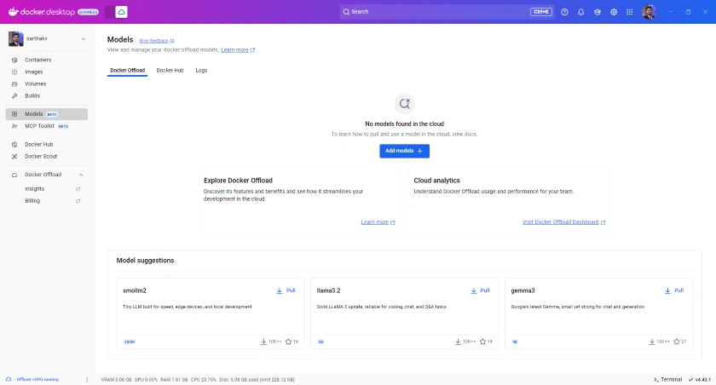The height and width of the screenshot is (385, 716).
Task: Open the help question mark icon
Action: click(x=564, y=12)
